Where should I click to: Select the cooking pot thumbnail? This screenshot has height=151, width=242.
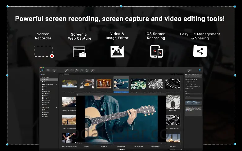point(87,84)
